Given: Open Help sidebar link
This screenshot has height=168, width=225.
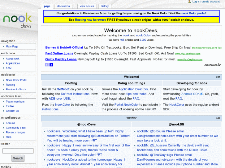Looking at the screenshot, I should [x=9, y=137].
